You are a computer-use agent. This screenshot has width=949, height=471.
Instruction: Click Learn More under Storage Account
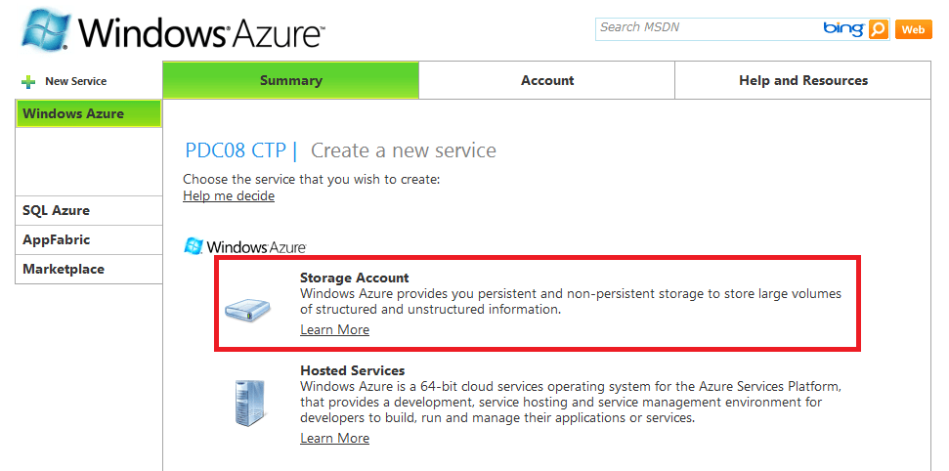click(x=334, y=330)
